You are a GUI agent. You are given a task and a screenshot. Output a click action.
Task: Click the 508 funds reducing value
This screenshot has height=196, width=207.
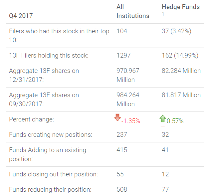pyautogui.click(x=122, y=190)
